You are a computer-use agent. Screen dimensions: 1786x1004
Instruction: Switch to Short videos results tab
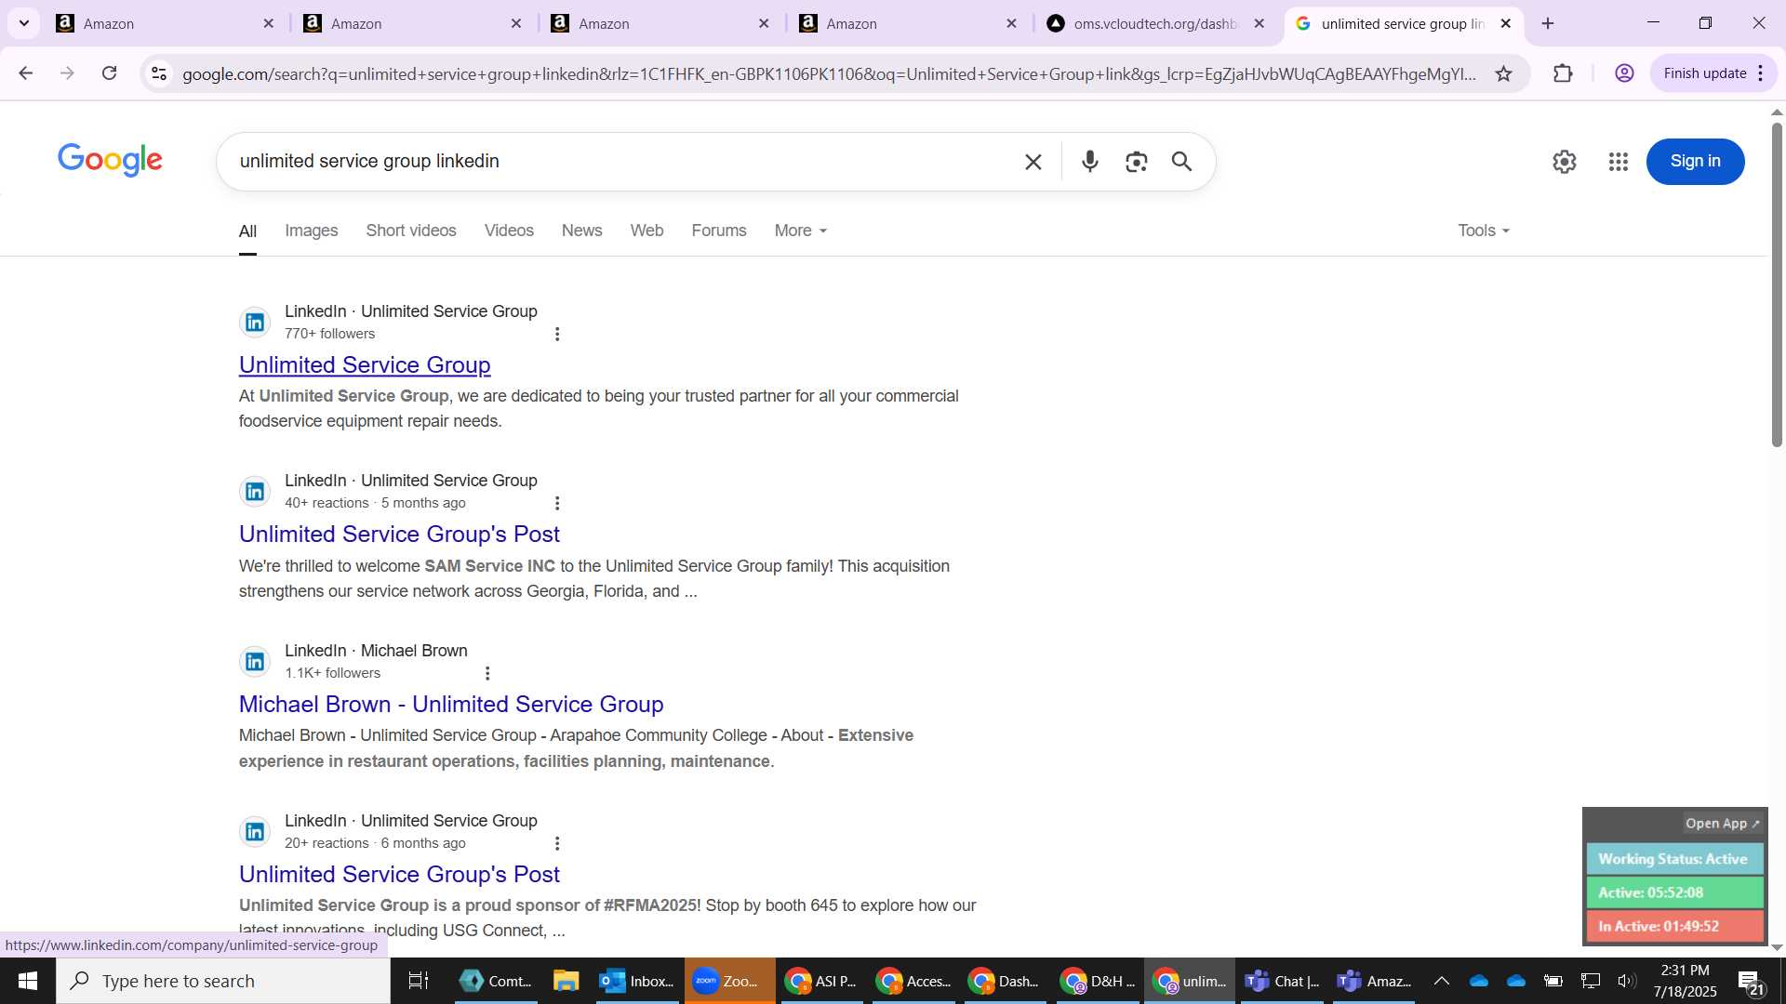coord(411,231)
